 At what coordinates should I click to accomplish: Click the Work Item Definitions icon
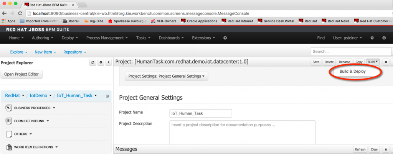click(9, 147)
